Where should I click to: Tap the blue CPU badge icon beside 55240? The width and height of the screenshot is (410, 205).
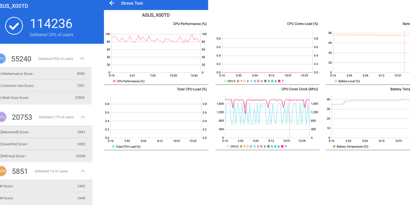[2, 59]
